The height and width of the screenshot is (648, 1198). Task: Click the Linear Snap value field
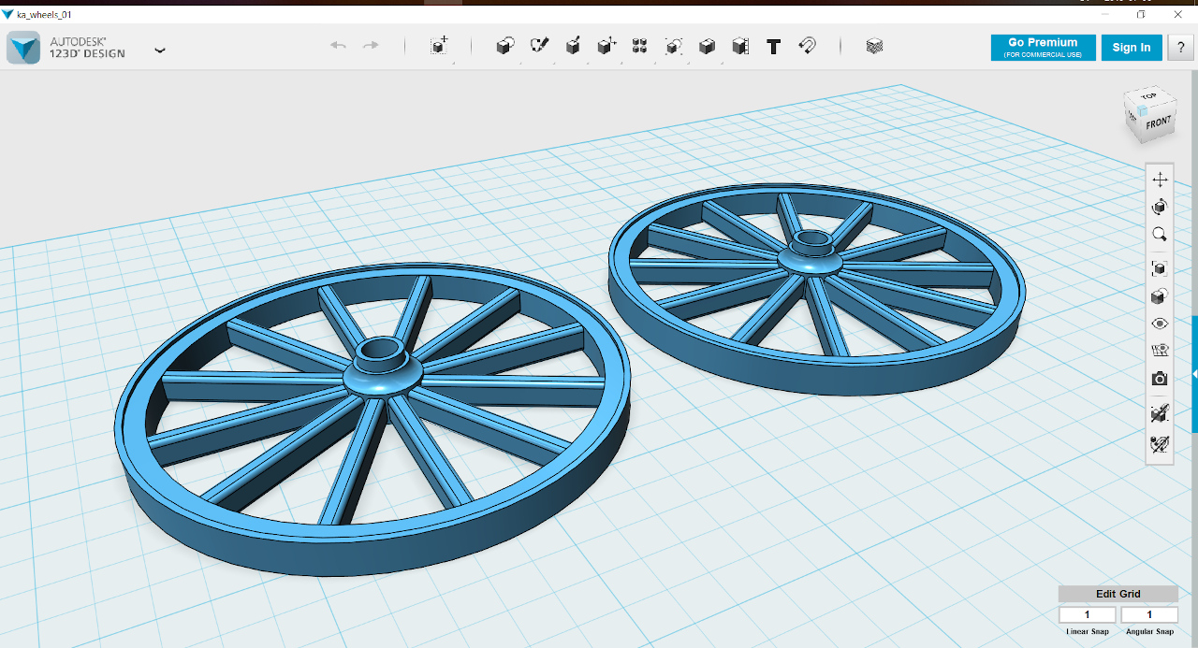point(1088,614)
